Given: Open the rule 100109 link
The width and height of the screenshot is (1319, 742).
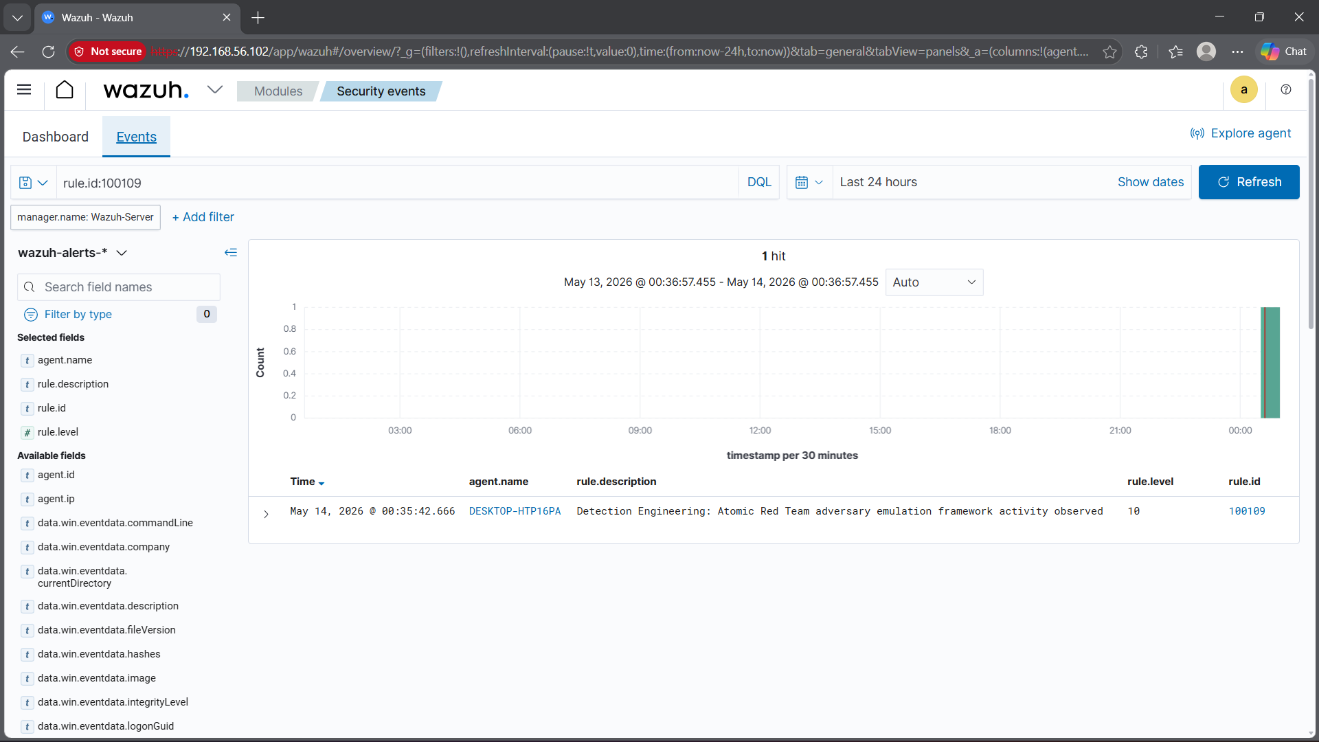Looking at the screenshot, I should pyautogui.click(x=1246, y=511).
